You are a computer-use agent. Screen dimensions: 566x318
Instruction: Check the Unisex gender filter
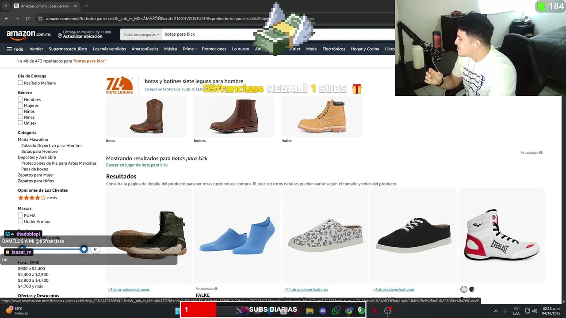coord(20,123)
